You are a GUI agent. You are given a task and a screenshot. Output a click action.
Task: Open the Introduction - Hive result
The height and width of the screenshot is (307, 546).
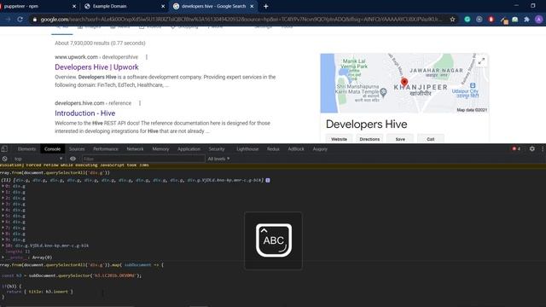tap(85, 113)
